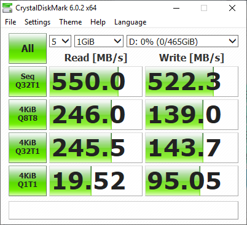Click the 139.0 4KiB Q8T8 write result
Viewport: 247px width, 225px height.
pos(192,115)
